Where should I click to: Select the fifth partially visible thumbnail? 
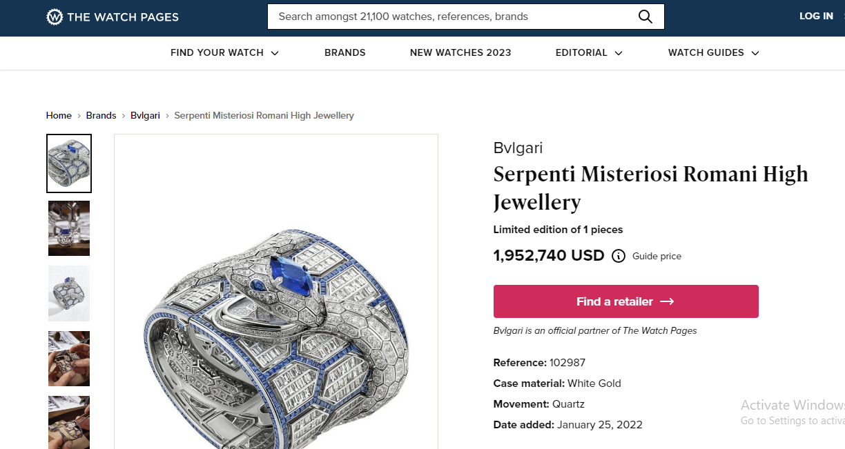pos(69,421)
